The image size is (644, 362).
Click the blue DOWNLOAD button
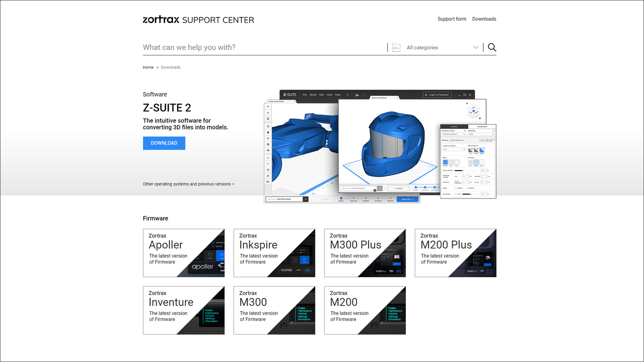click(164, 143)
